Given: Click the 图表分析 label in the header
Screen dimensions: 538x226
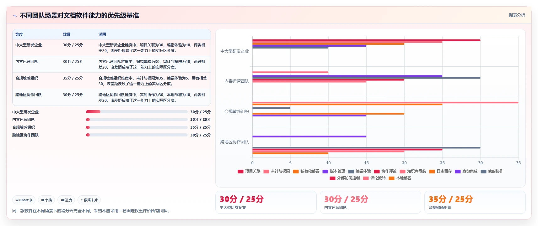Looking at the screenshot, I should tap(517, 15).
